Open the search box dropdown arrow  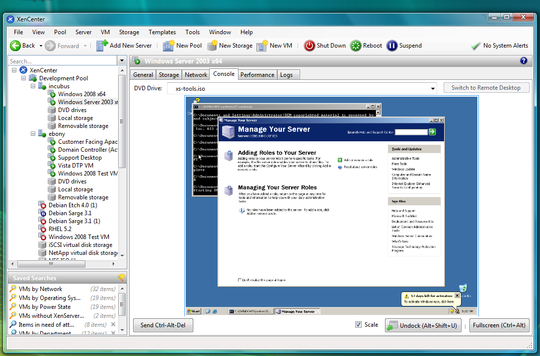coord(122,61)
